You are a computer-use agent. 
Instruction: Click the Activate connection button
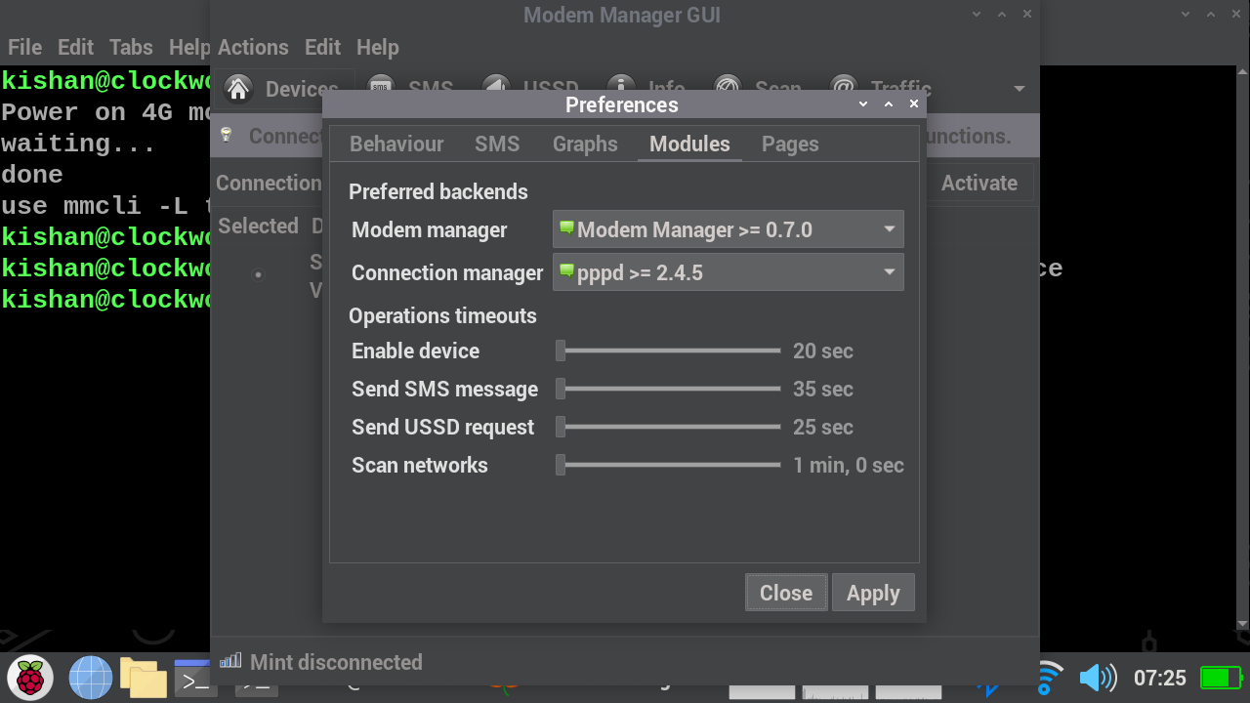(979, 183)
